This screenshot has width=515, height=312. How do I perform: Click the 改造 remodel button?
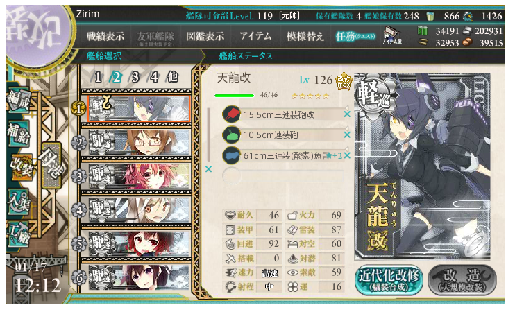462,280
